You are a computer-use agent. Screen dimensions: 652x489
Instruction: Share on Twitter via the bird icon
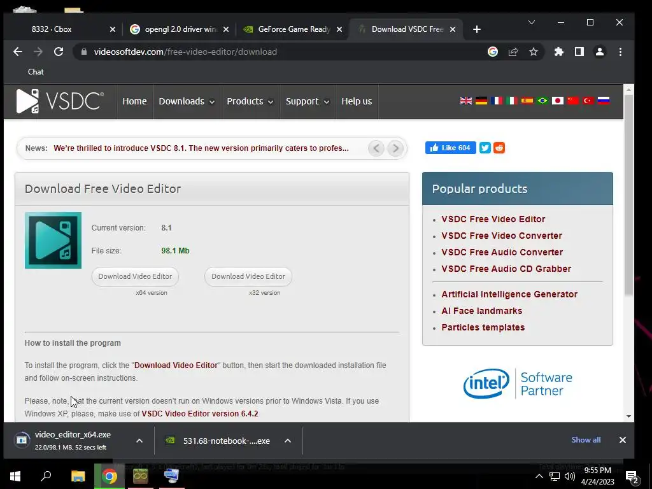pos(485,148)
